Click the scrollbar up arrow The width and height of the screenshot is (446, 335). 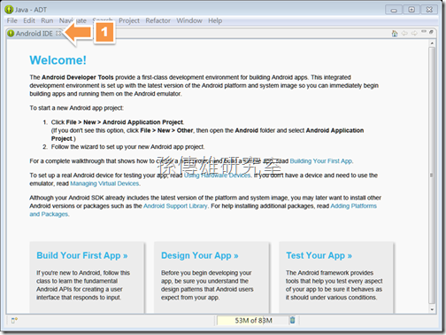(x=432, y=43)
